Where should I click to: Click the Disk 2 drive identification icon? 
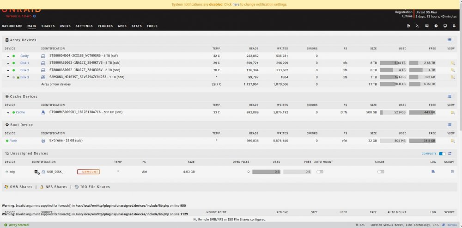pyautogui.click(x=43, y=70)
